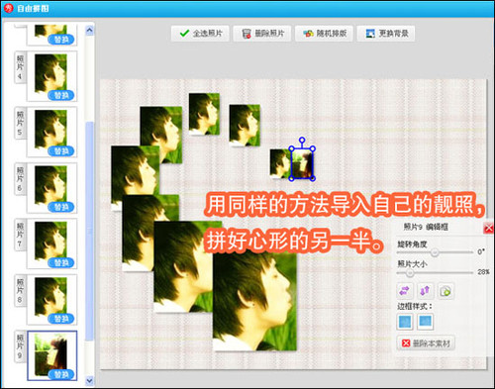Image resolution: width=495 pixels, height=389 pixels.
Task: Shuffle layout with 随机排版
Action: click(324, 34)
